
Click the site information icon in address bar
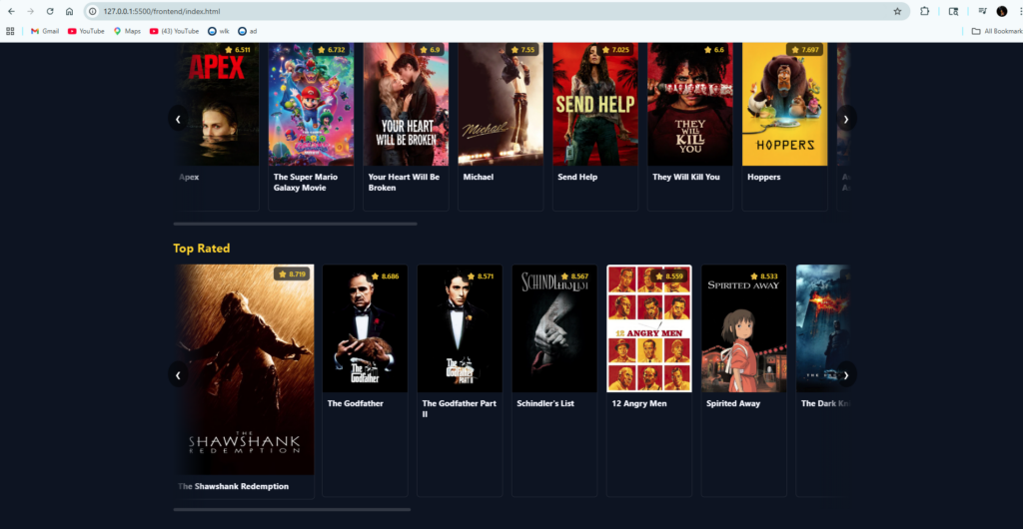click(x=93, y=11)
